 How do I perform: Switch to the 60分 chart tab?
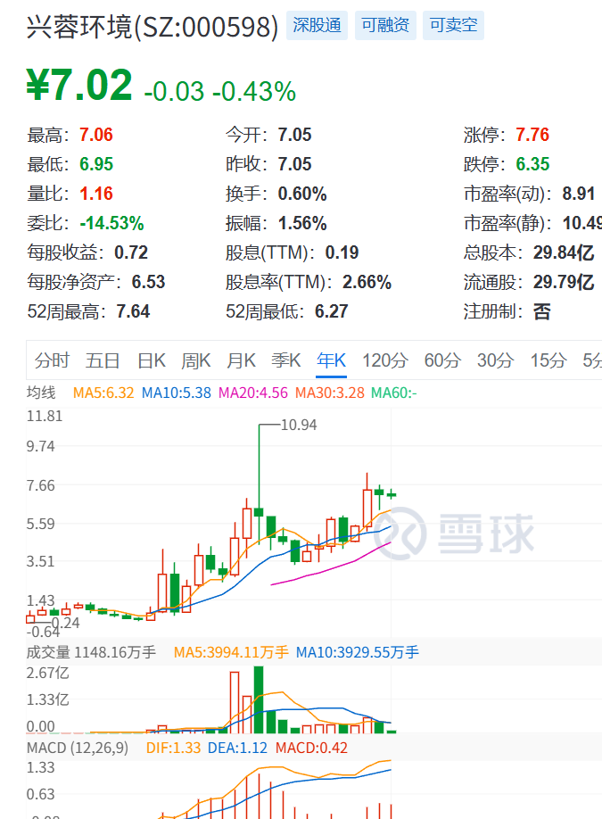(442, 360)
